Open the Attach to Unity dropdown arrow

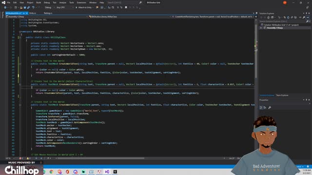pyautogui.click(x=93, y=8)
